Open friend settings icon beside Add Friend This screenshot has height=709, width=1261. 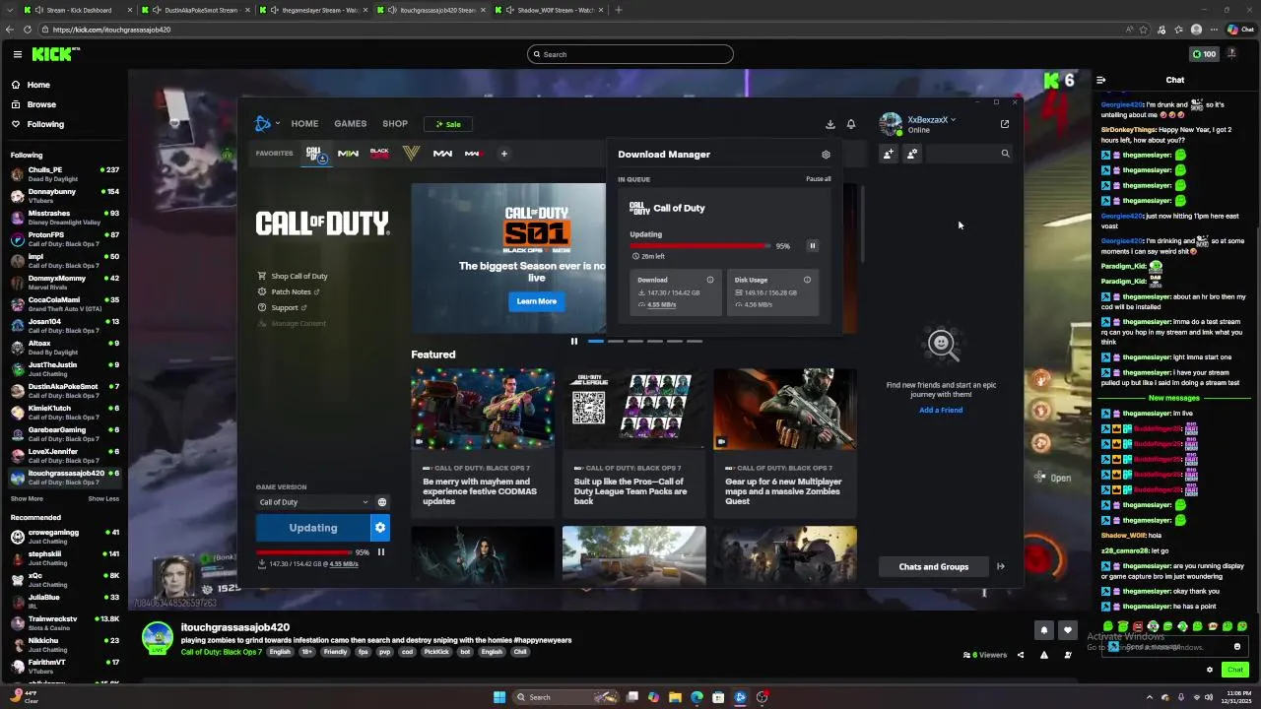click(912, 154)
